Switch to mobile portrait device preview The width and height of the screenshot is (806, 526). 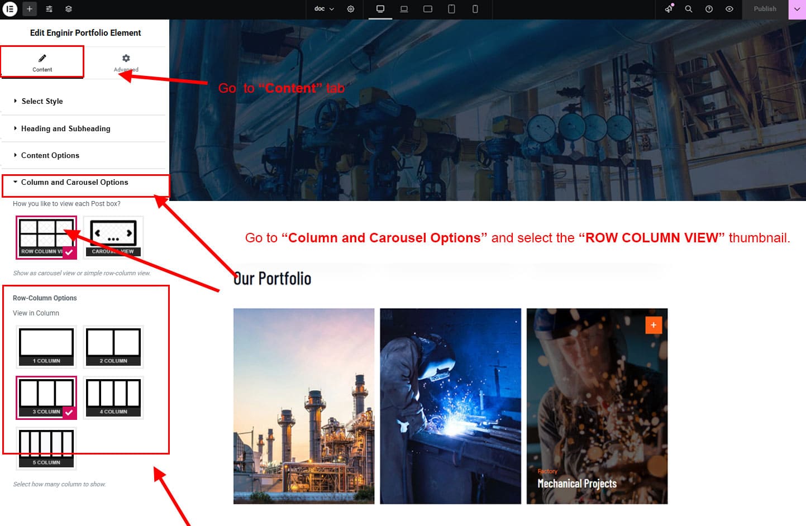click(x=475, y=9)
